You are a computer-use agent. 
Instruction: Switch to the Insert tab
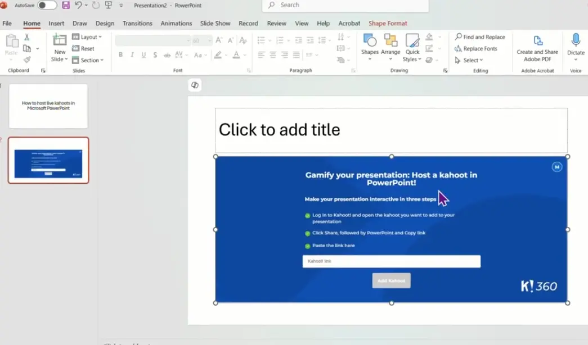(56, 24)
